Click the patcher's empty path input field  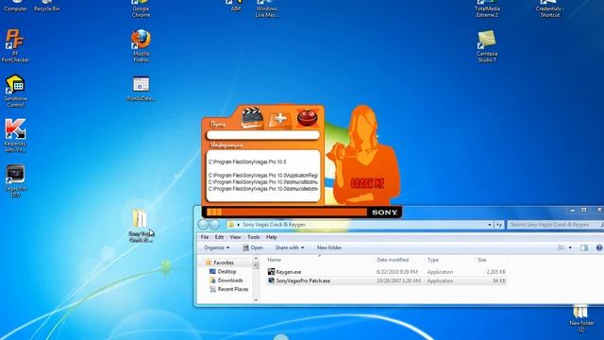263,135
